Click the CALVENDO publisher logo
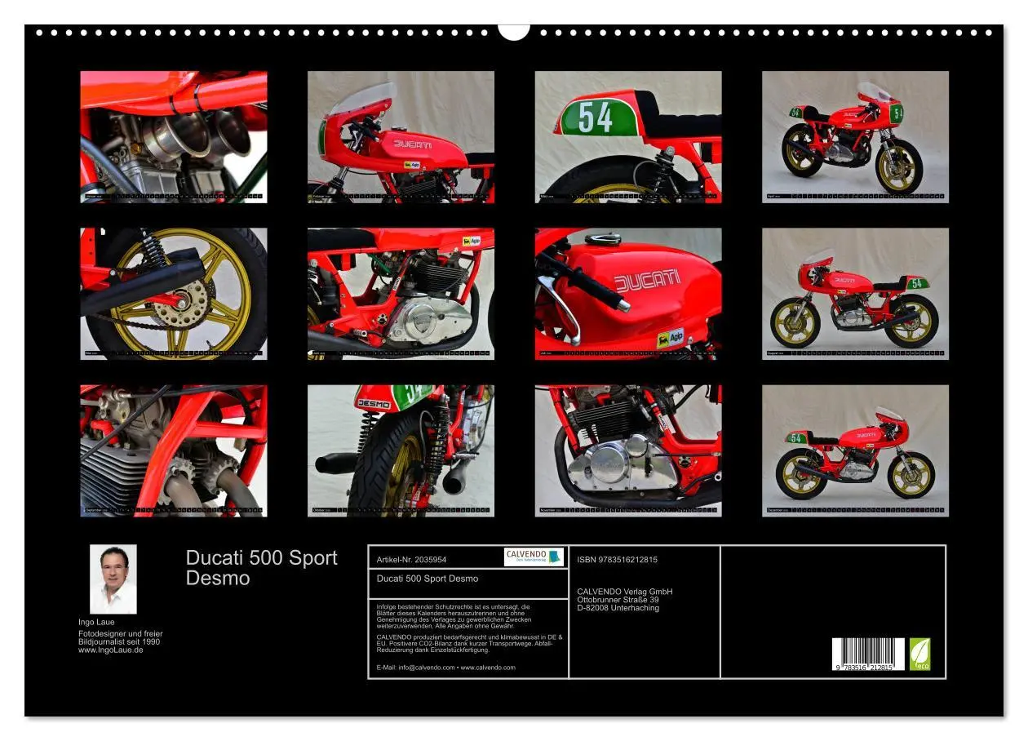Image resolution: width=1028 pixels, height=741 pixels. pyautogui.click(x=534, y=557)
